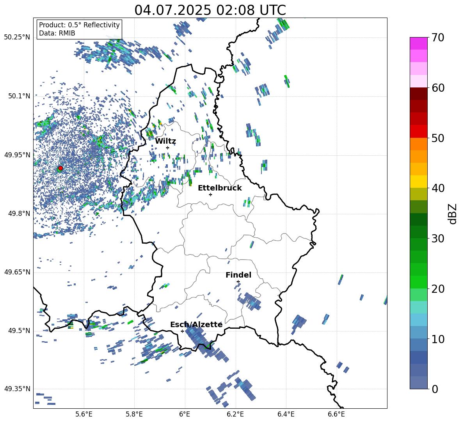Click the Data: RMIB text
This screenshot has width=462, height=422.
57,33
